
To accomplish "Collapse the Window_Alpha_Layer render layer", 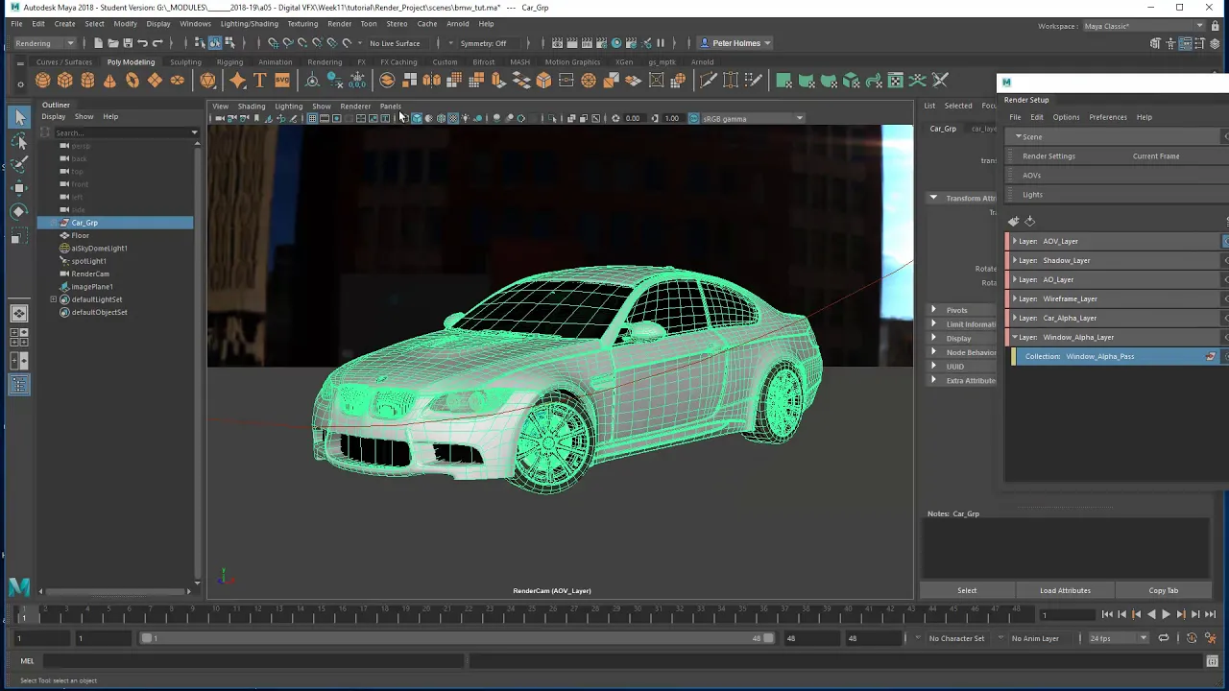I will pyautogui.click(x=1015, y=337).
